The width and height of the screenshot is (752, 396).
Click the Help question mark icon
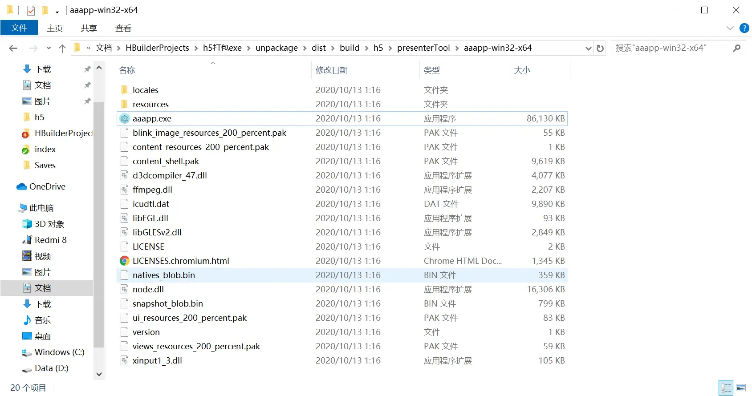[x=744, y=28]
